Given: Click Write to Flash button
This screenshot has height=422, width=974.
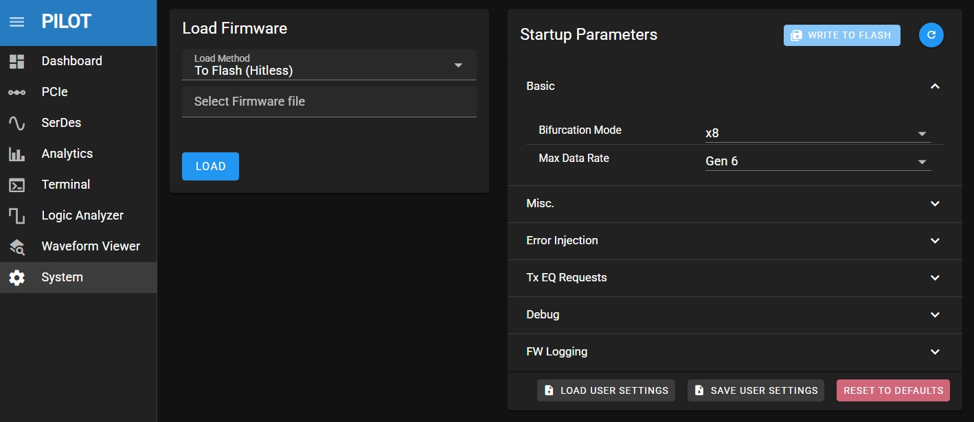Looking at the screenshot, I should 841,35.
